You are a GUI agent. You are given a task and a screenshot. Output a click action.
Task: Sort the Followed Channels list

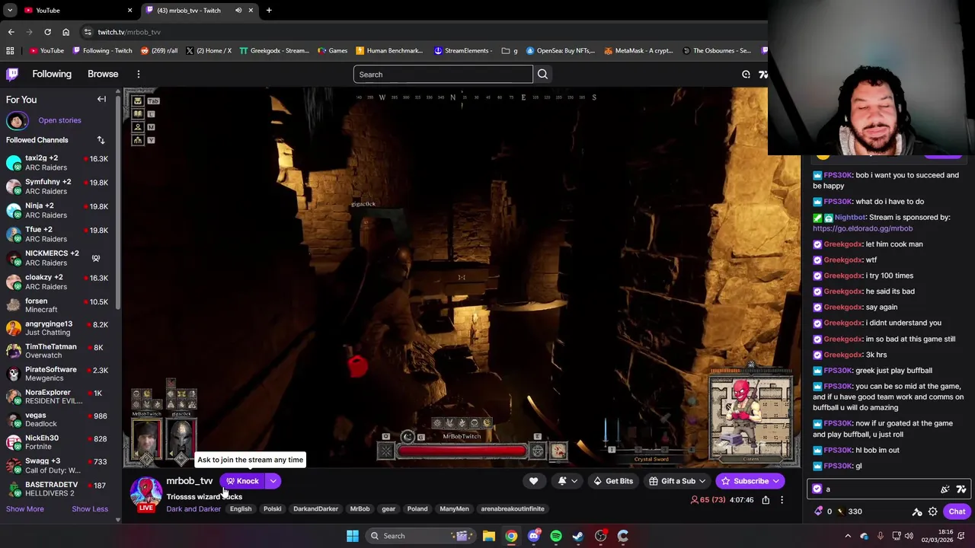101,140
